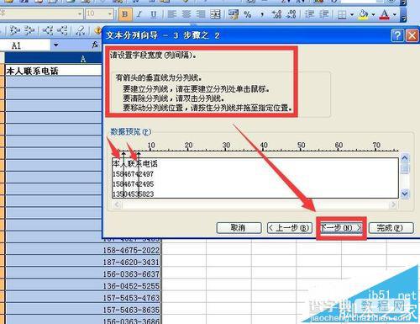The image size is (420, 324).
Task: Click 完成 (Finish) button
Action: (x=391, y=228)
